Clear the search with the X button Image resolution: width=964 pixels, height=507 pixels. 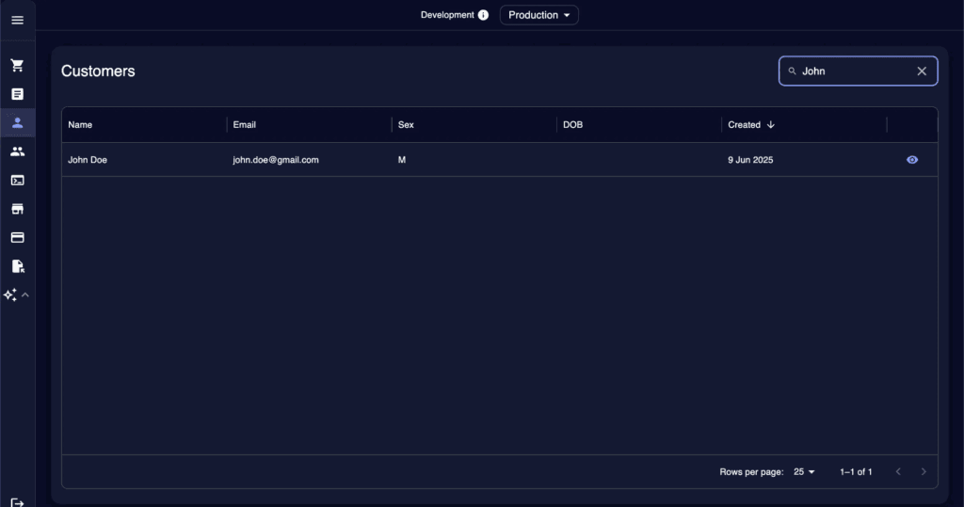[x=922, y=71]
